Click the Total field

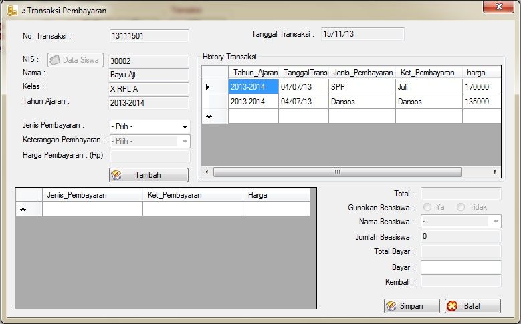(x=461, y=194)
